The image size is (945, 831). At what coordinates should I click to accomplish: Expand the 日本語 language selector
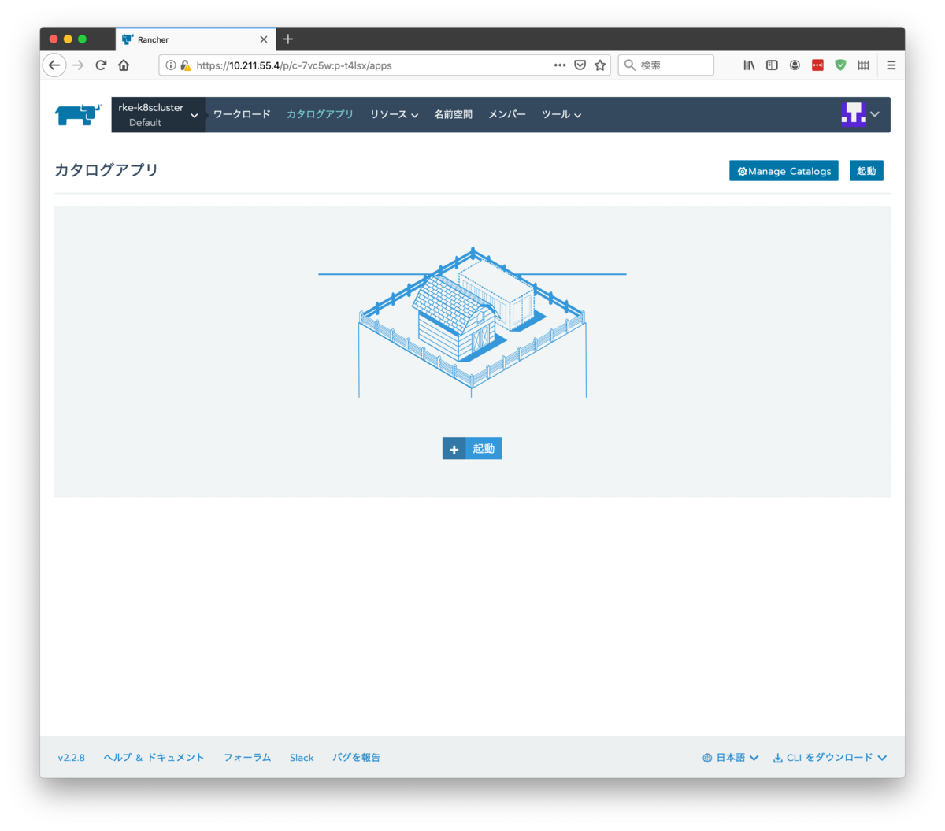(729, 757)
